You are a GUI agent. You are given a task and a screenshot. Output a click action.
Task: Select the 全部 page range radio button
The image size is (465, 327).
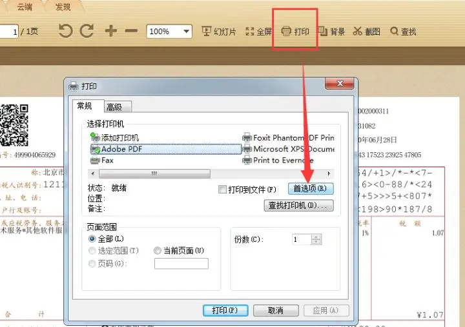pos(92,239)
